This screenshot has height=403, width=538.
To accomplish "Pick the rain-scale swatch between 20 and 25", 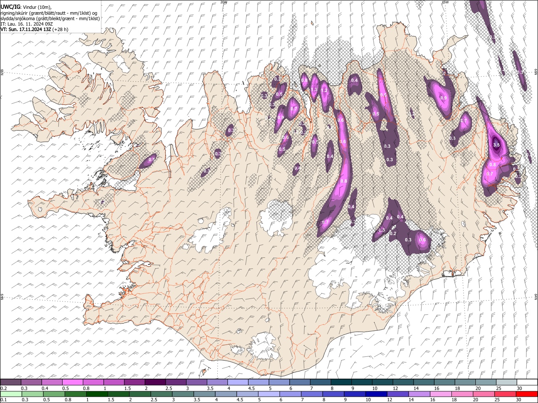I will click(484, 394).
